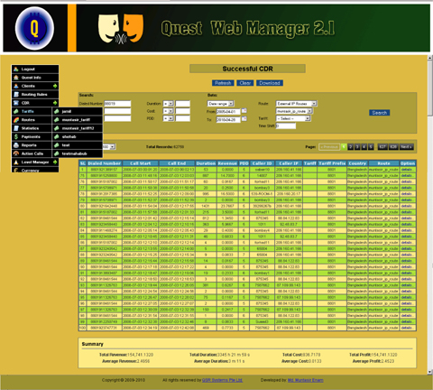The image size is (433, 390).
Task: Click the Quest Info house icon
Action: tap(16, 78)
